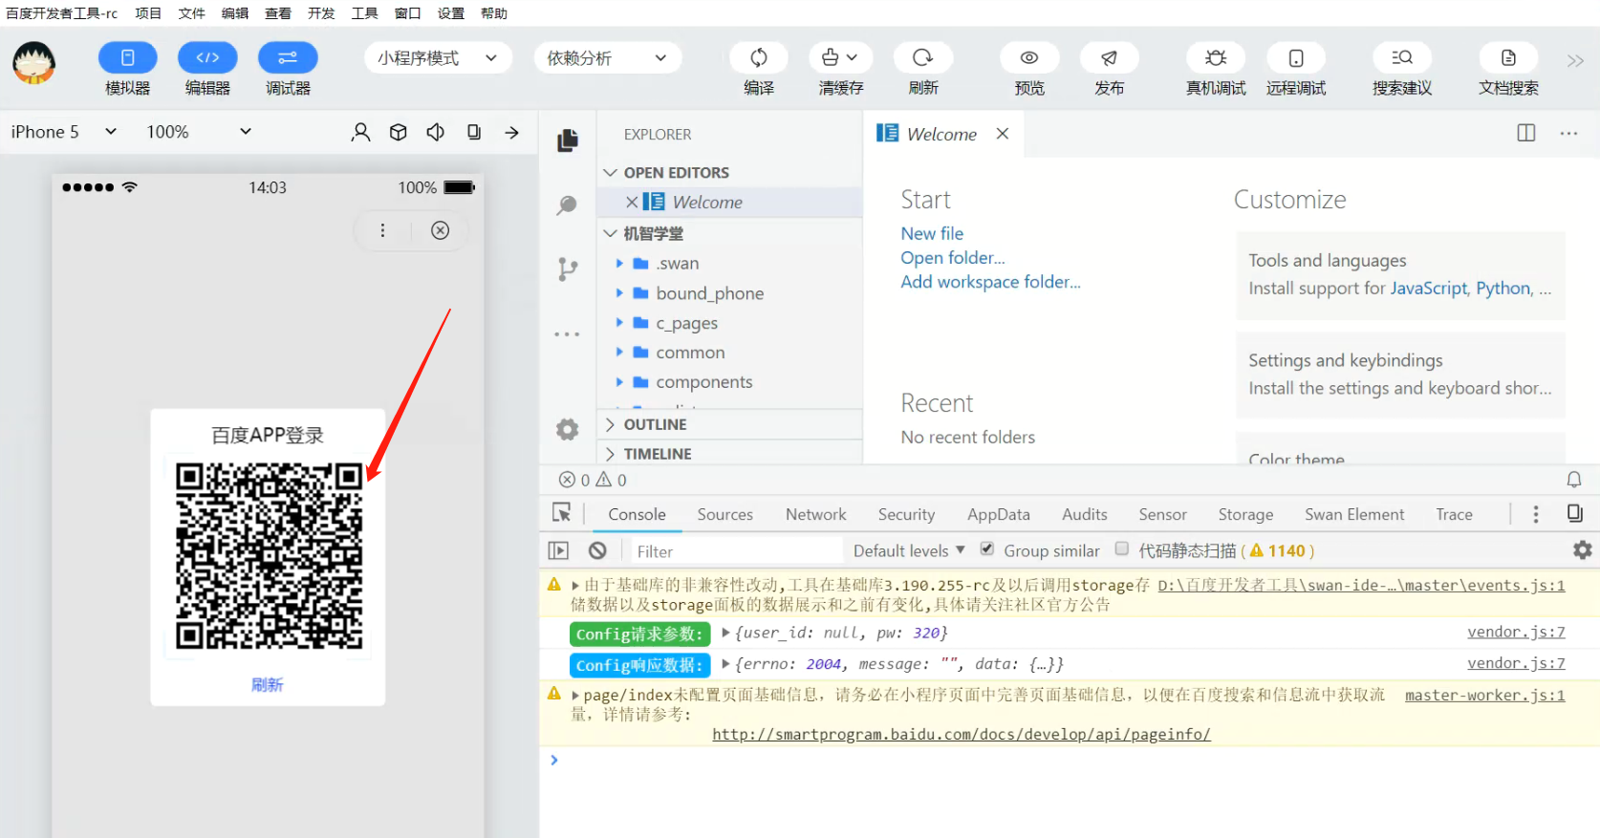Click the Add workspace folder... link

990,282
